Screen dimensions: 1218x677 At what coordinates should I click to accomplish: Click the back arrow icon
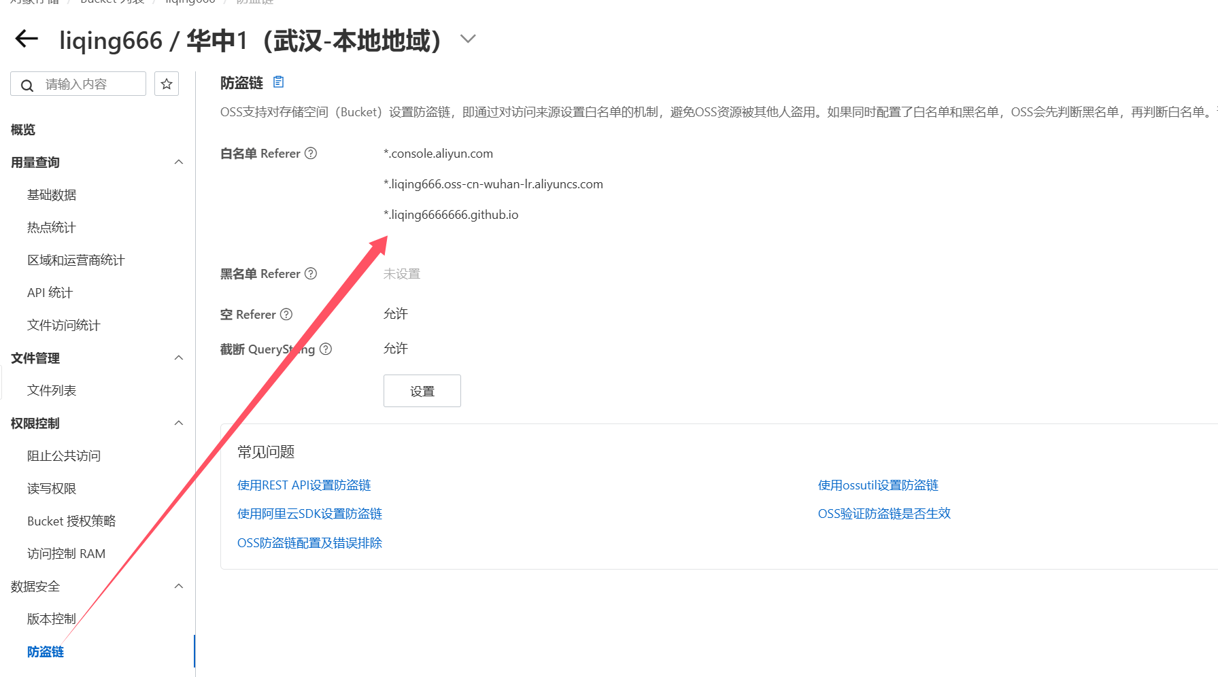27,39
